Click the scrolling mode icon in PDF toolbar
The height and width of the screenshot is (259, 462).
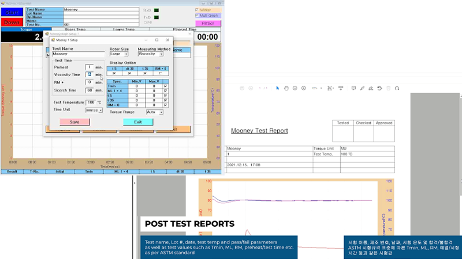[x=341, y=88]
